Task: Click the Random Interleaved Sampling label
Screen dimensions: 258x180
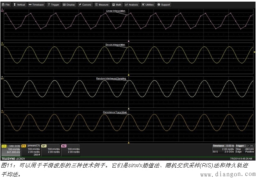Action: tap(116, 77)
